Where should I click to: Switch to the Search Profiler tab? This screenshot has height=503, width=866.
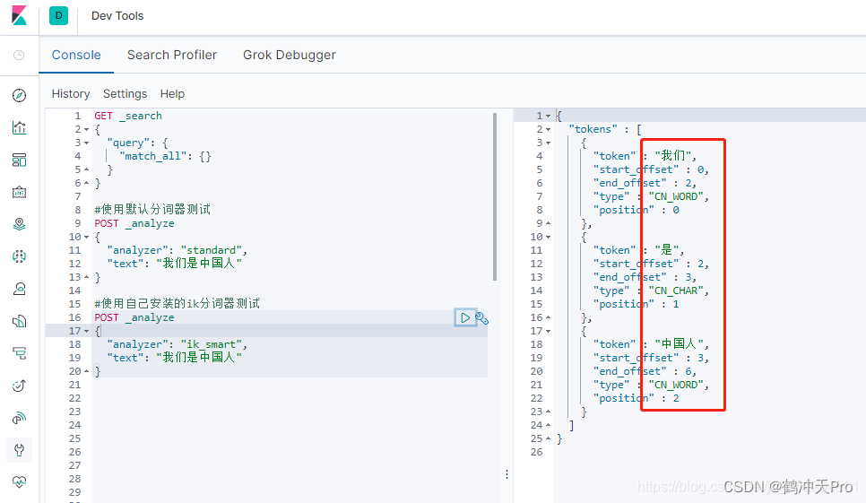coord(172,56)
